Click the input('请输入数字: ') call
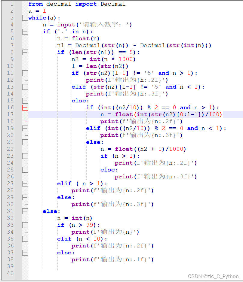The image size is (243, 282). (94, 25)
